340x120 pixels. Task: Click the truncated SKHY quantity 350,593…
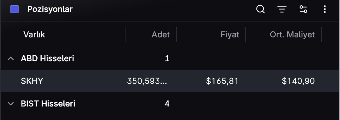click(147, 81)
